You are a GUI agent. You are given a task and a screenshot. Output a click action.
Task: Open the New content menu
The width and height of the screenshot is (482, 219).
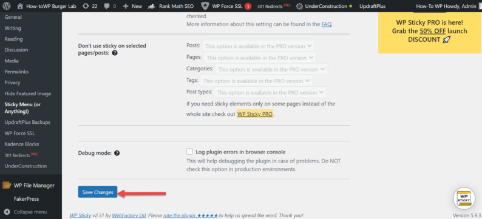pyautogui.click(x=132, y=6)
